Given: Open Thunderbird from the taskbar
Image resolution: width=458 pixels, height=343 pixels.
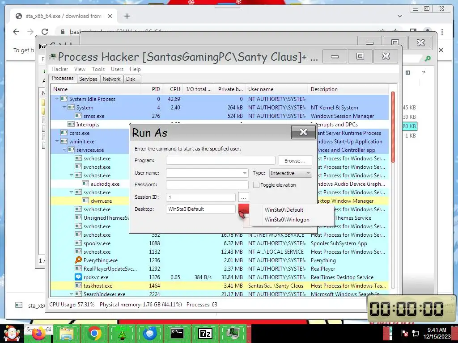Looking at the screenshot, I should 150,333.
